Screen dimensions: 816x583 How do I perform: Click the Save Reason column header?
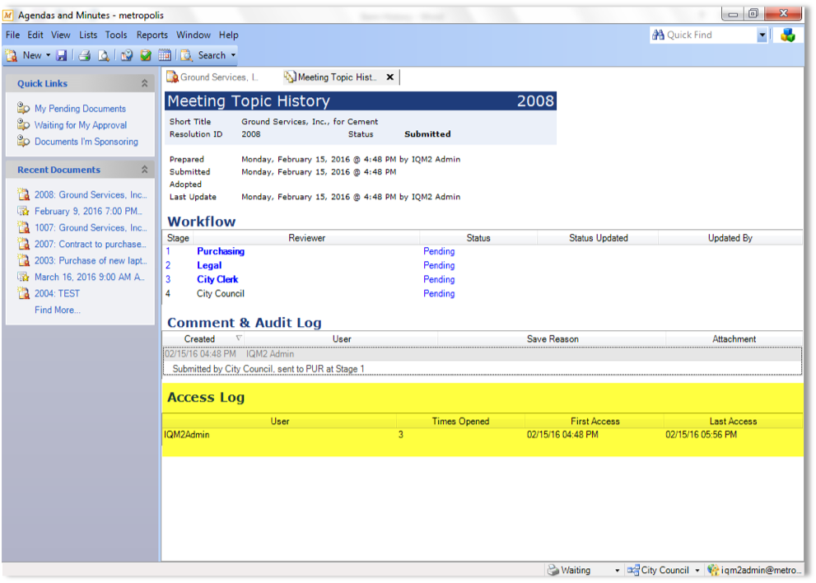pos(553,339)
